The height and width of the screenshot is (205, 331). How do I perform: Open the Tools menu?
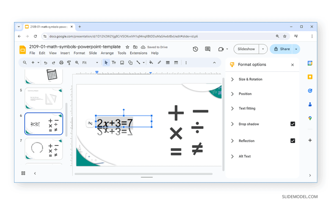pos(122,53)
